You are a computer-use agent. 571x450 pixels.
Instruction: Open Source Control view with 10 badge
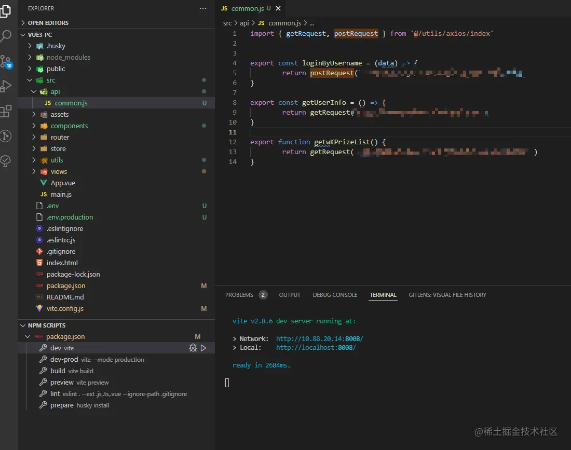coord(6,62)
